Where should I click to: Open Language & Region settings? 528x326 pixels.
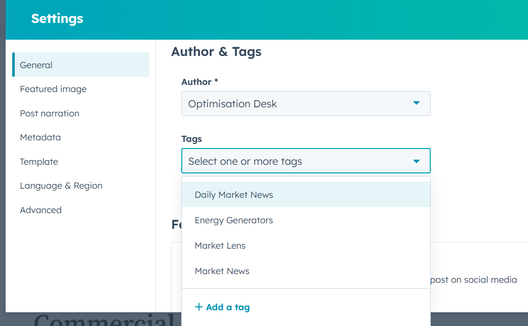pyautogui.click(x=61, y=186)
